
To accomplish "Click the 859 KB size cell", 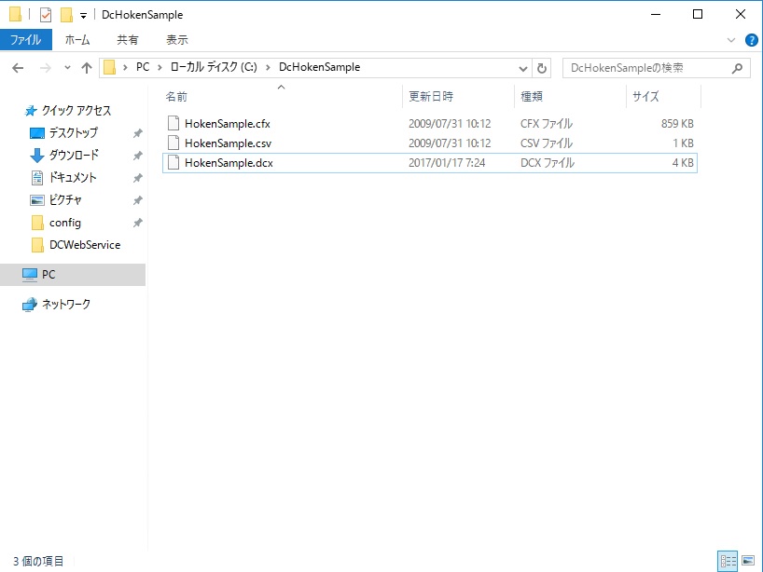I will coord(677,124).
